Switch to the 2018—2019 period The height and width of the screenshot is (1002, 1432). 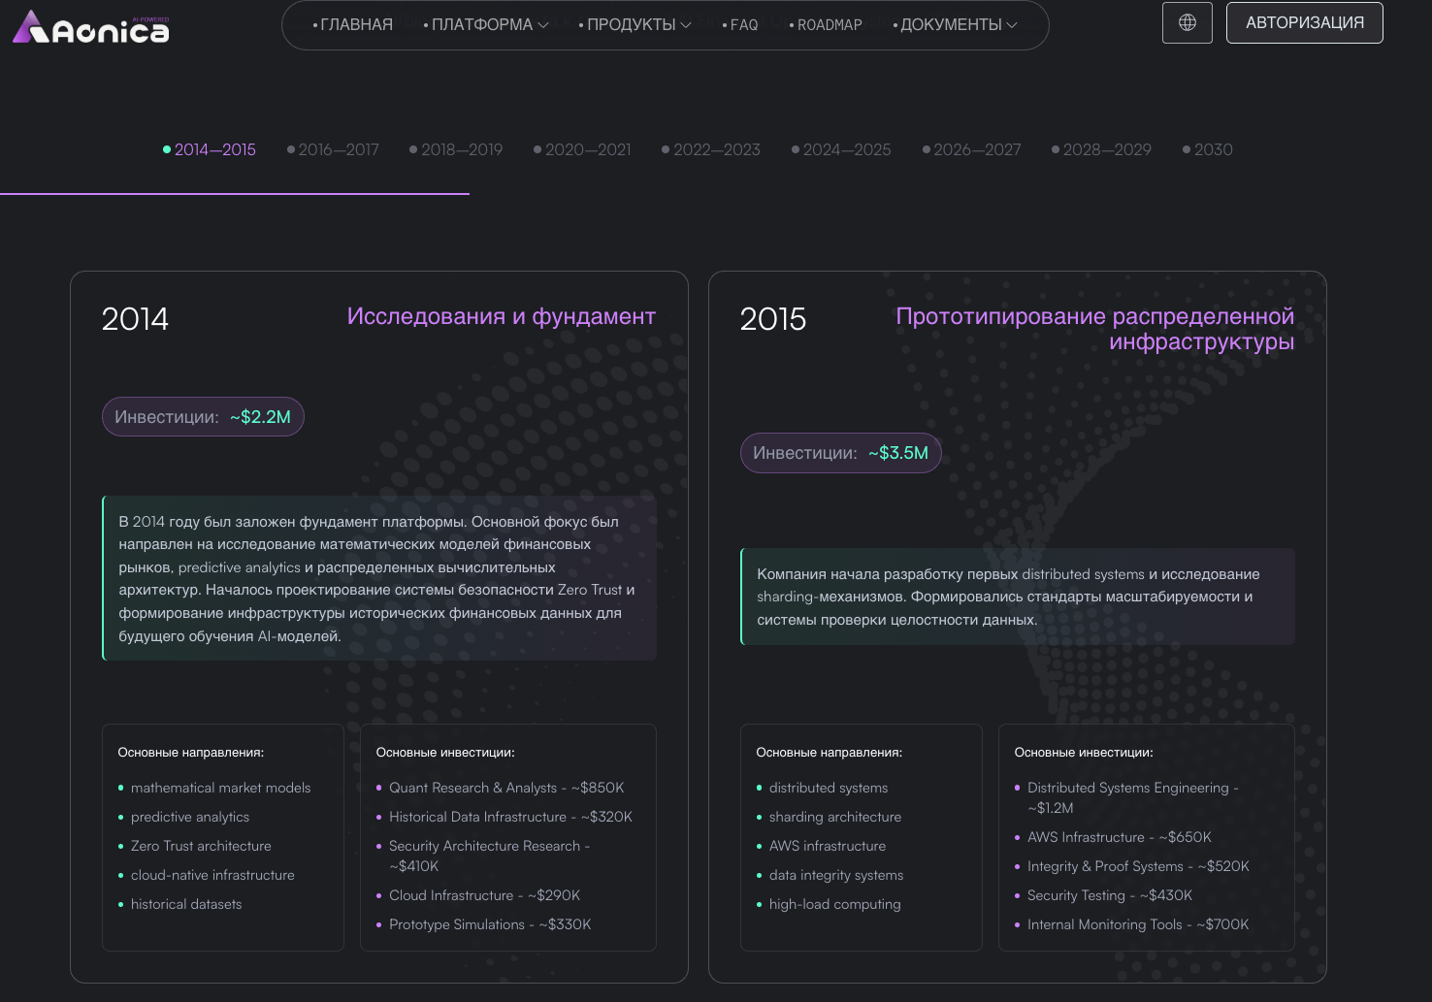pyautogui.click(x=457, y=149)
